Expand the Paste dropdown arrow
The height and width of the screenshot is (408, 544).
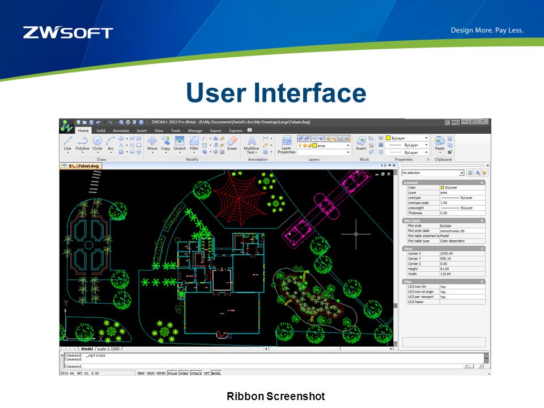(x=440, y=152)
